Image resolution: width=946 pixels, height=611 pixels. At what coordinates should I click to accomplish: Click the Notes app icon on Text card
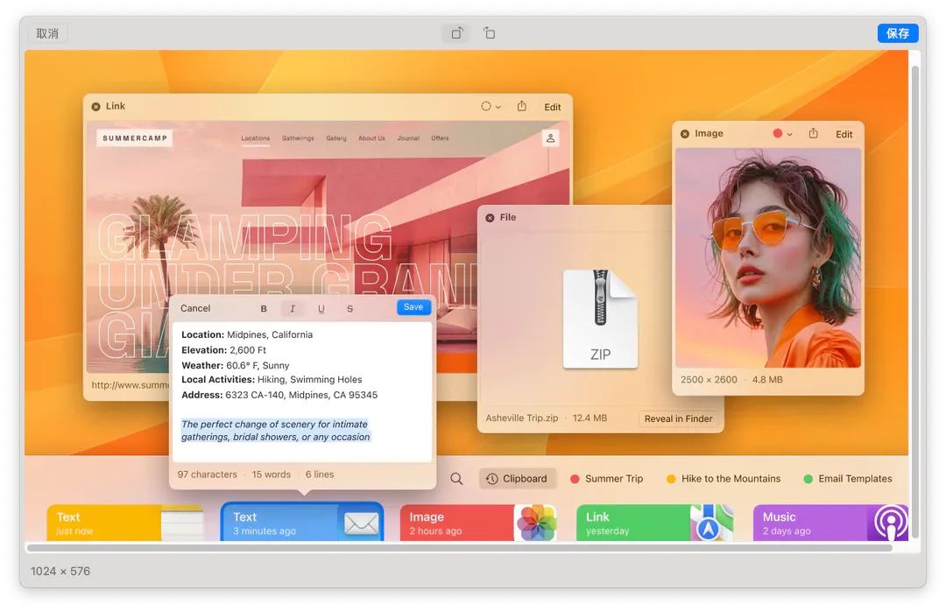pyautogui.click(x=182, y=523)
